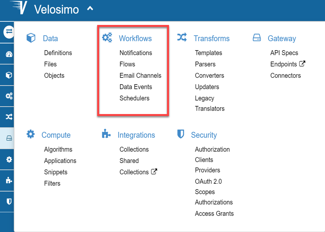Open API Specs under Gateway
Screen dimensions: 325x232
[x=284, y=53]
